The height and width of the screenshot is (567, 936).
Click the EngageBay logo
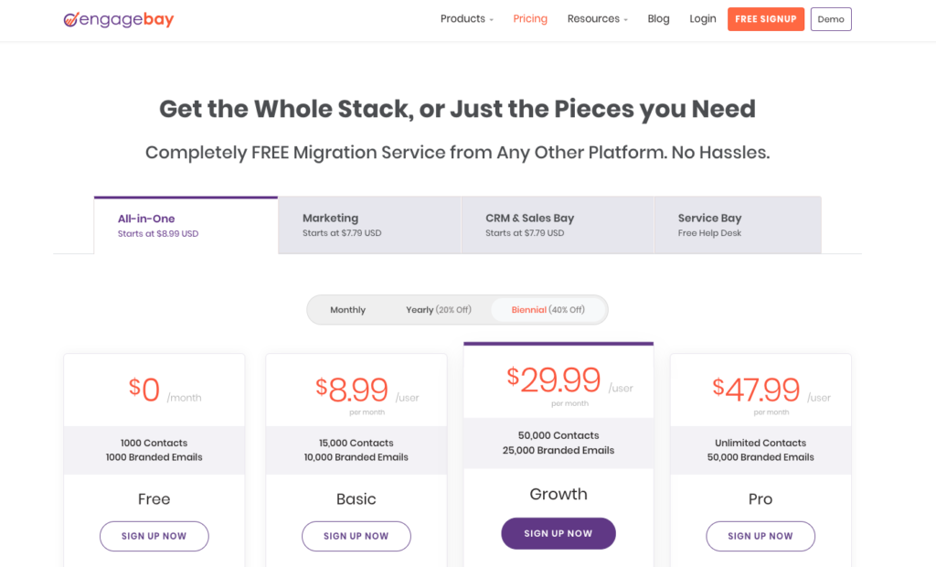point(119,19)
